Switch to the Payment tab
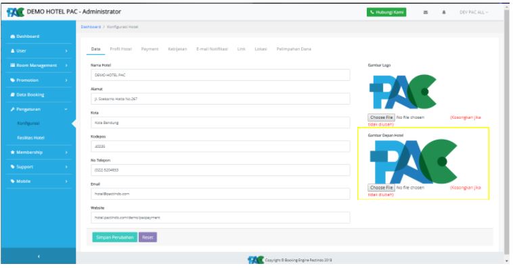Screen dimensions: 513x268 [150, 49]
